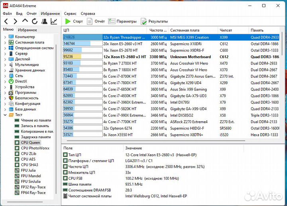
Task: Expand the Устройства tree node
Action: (x=5, y=87)
